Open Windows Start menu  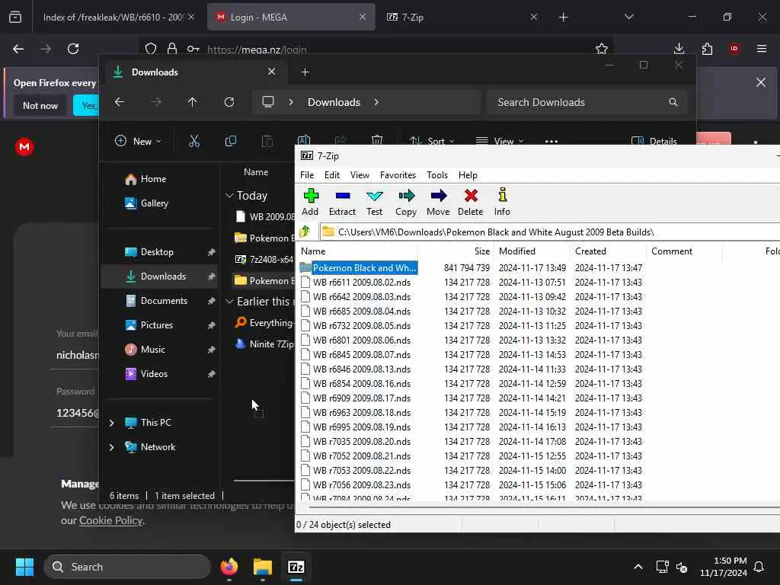(24, 567)
